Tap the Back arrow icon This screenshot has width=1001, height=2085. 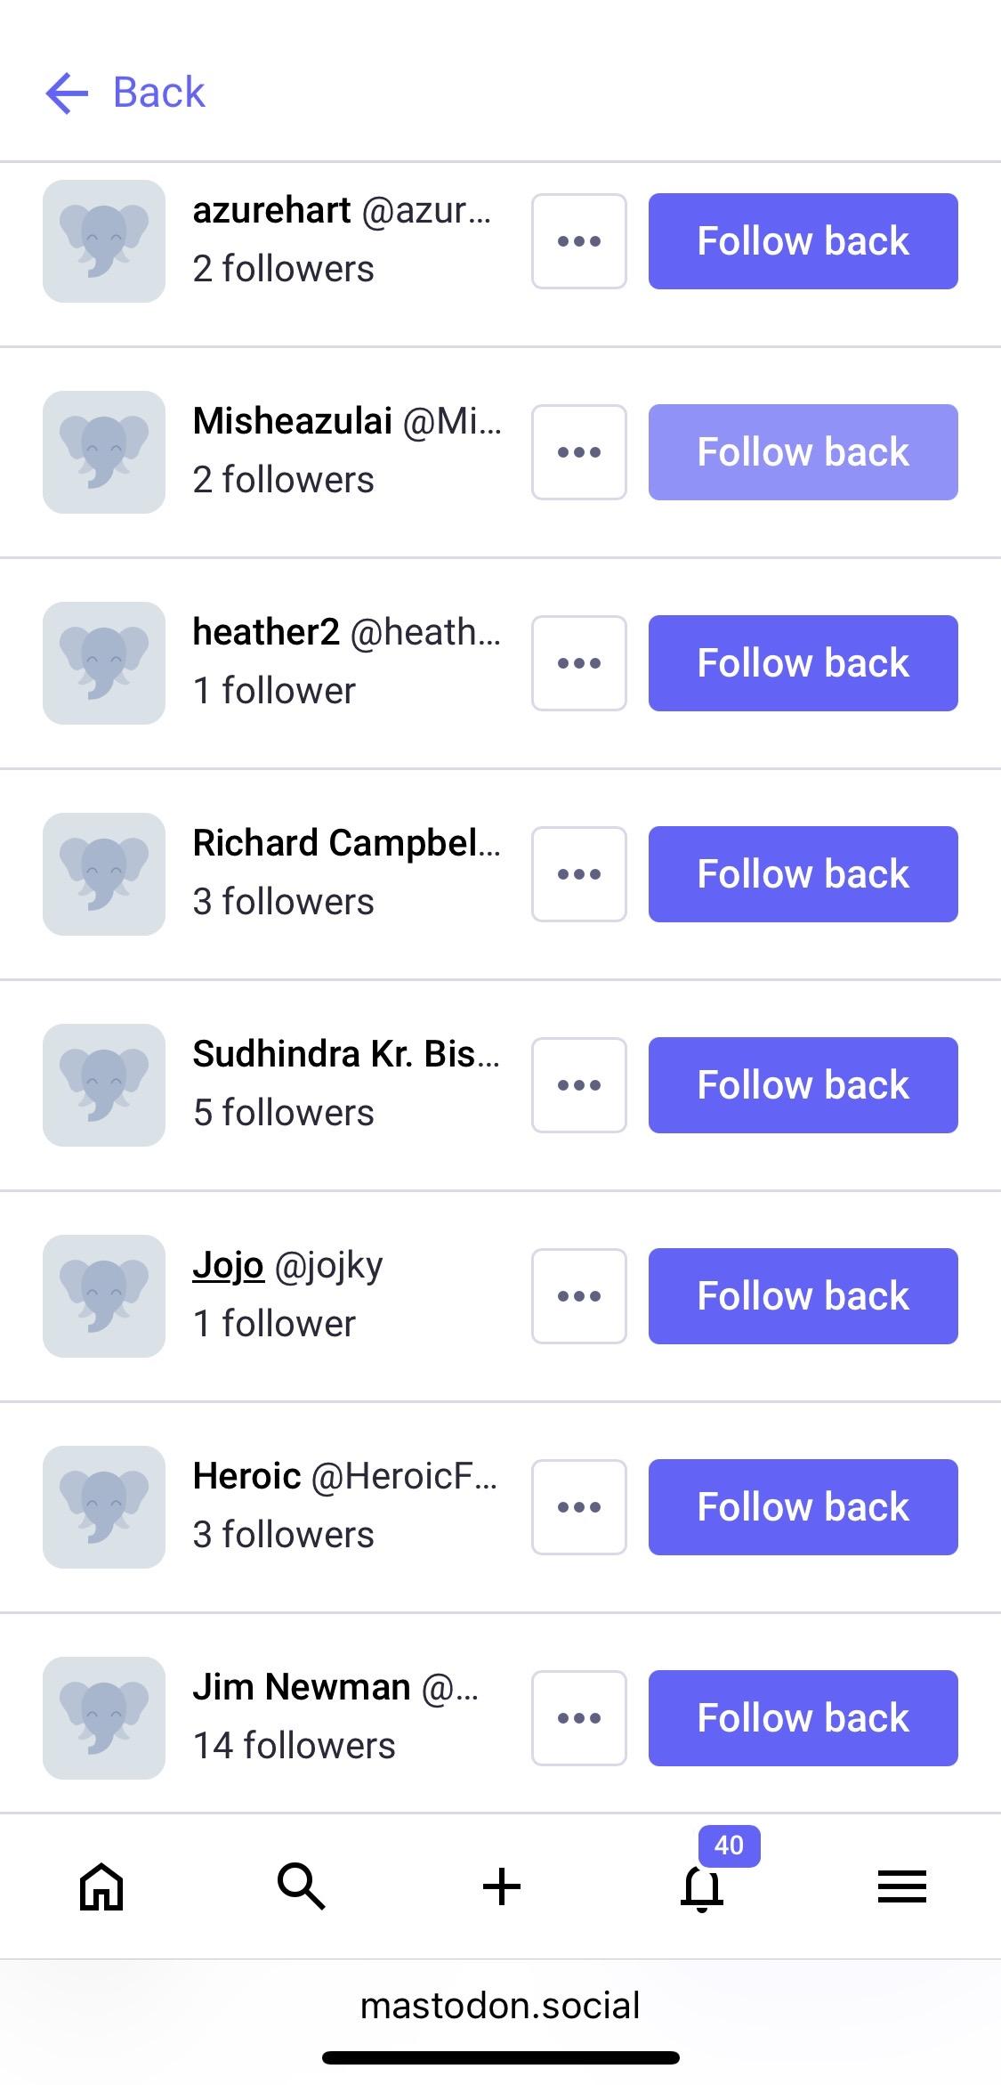(x=68, y=93)
